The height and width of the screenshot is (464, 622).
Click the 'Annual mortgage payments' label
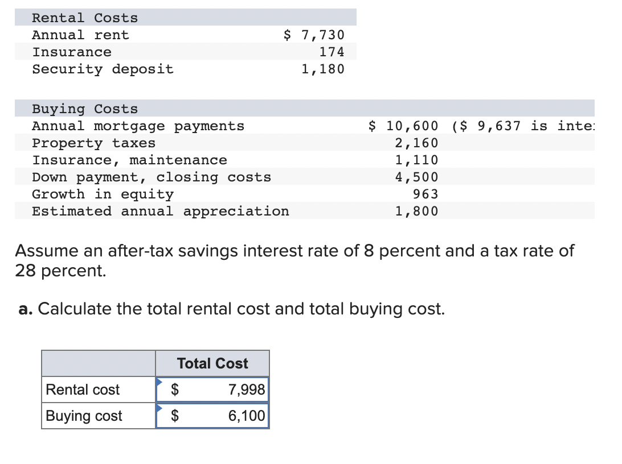[138, 126]
